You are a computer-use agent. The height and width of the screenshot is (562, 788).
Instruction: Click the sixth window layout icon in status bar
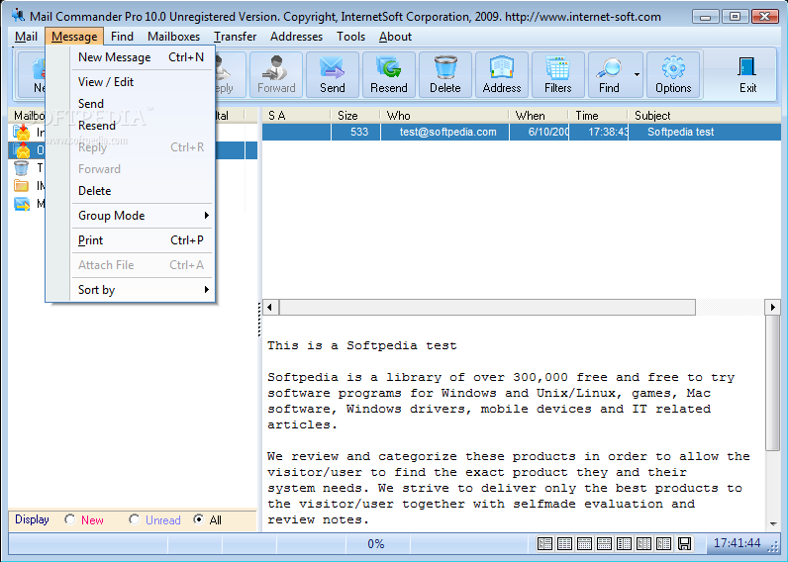point(643,543)
